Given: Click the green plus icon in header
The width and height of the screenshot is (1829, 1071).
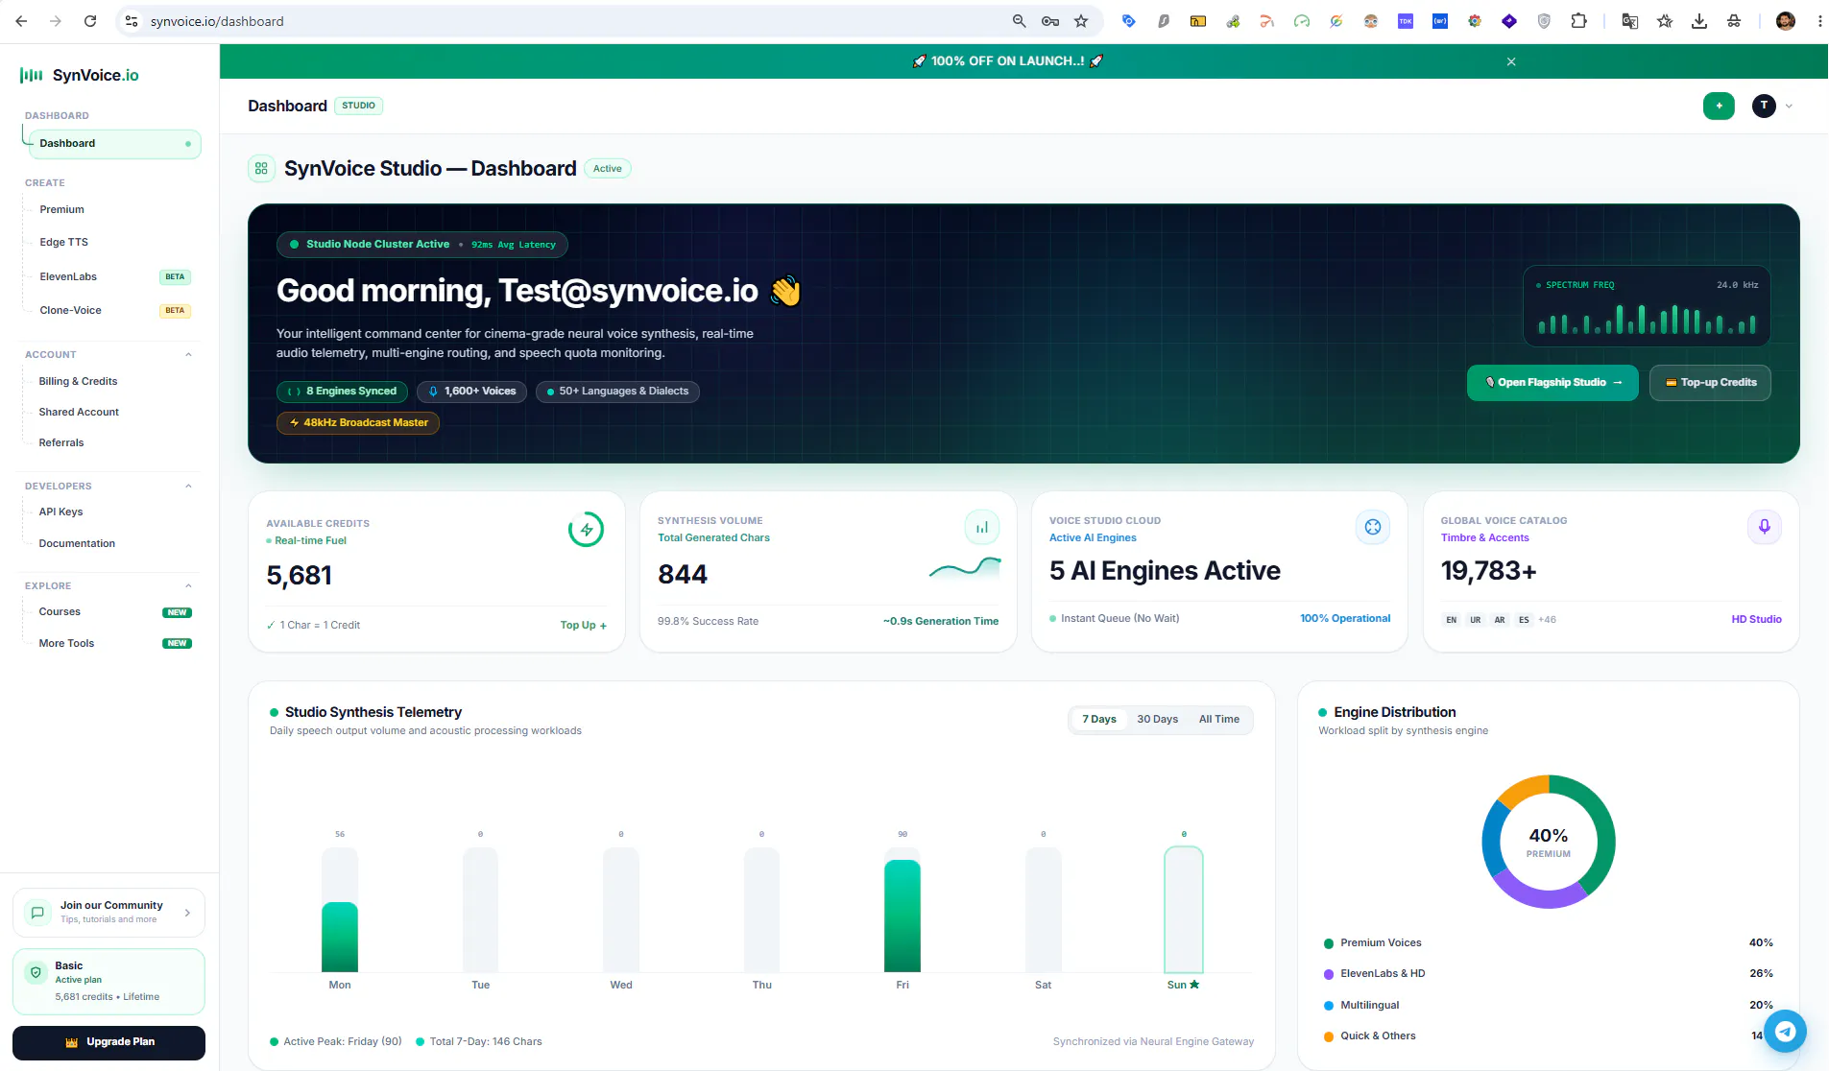Looking at the screenshot, I should click(1719, 106).
